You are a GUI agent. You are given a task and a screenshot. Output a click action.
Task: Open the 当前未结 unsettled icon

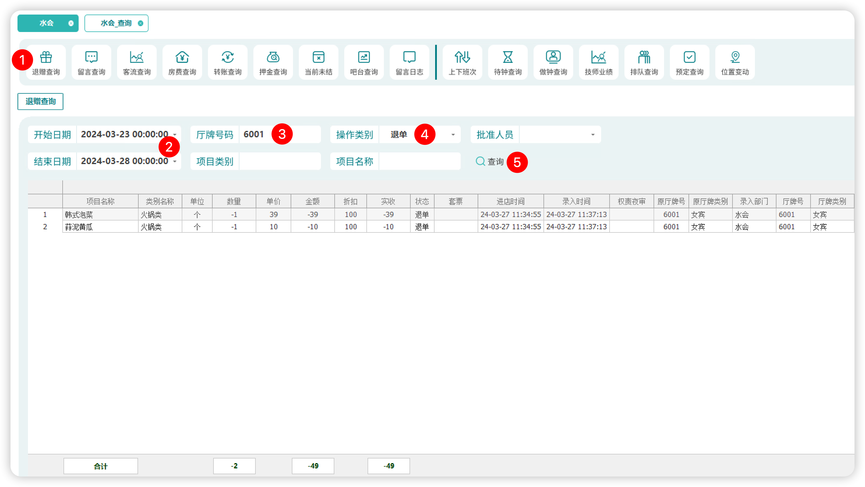pyautogui.click(x=319, y=63)
